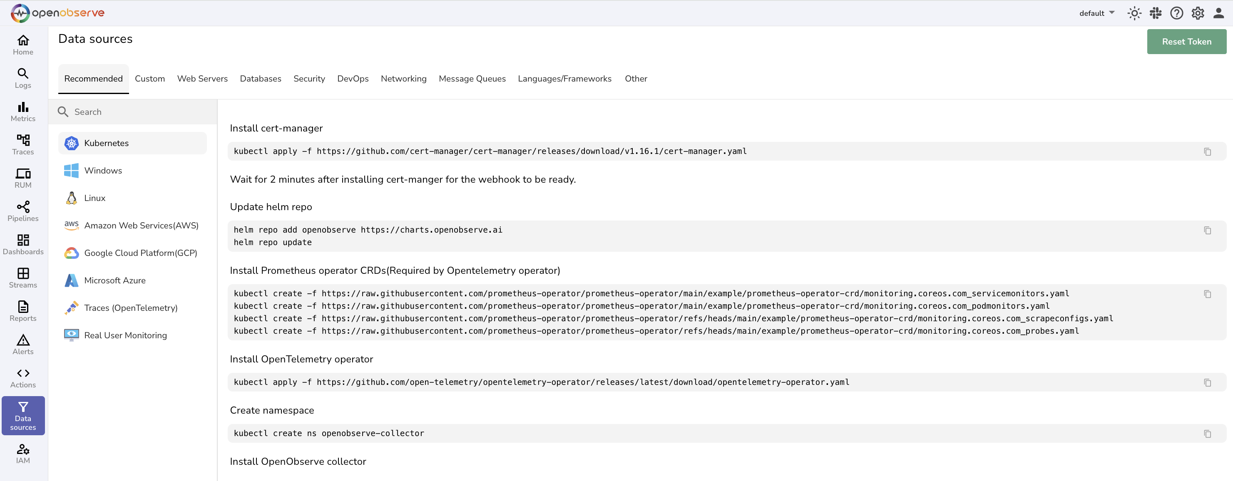This screenshot has width=1233, height=481.
Task: Click the data sources Search field
Action: click(139, 112)
